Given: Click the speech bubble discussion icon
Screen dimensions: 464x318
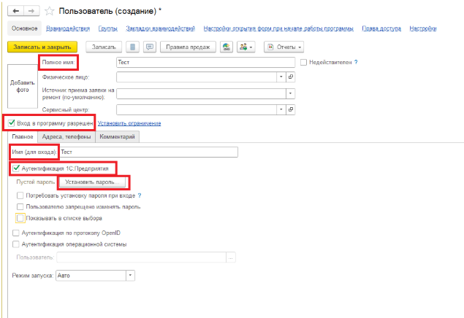Looking at the screenshot, I should coord(150,47).
